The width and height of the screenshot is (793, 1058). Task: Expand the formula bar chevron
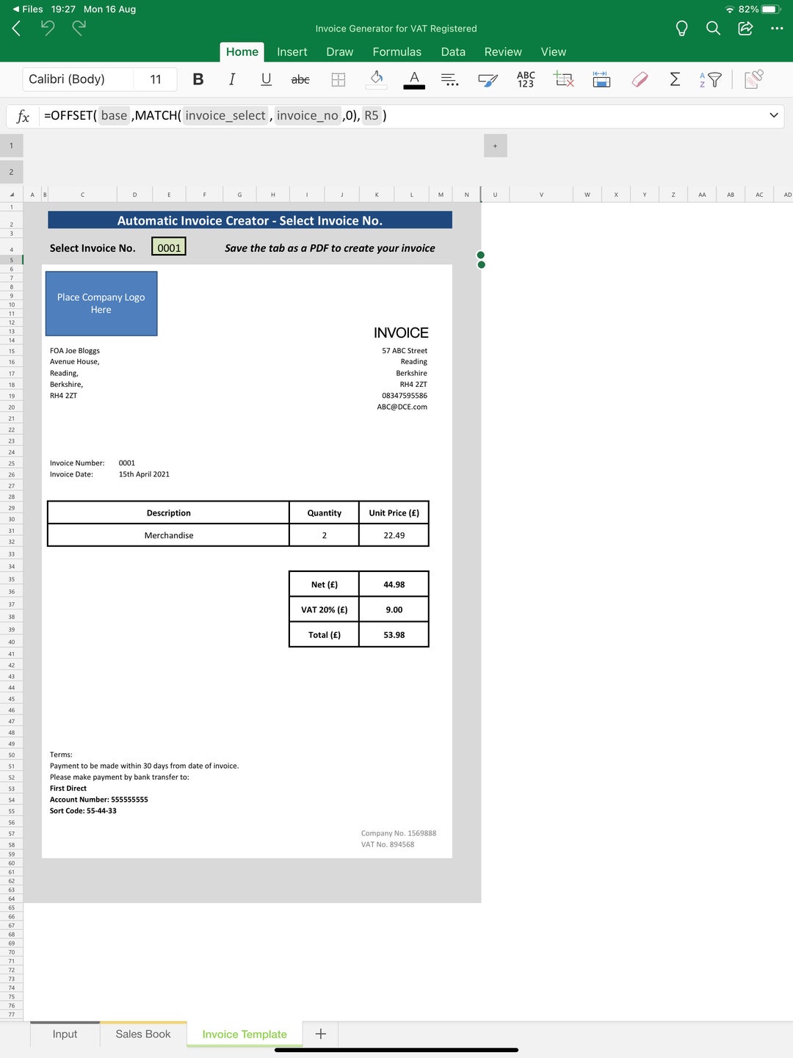773,115
